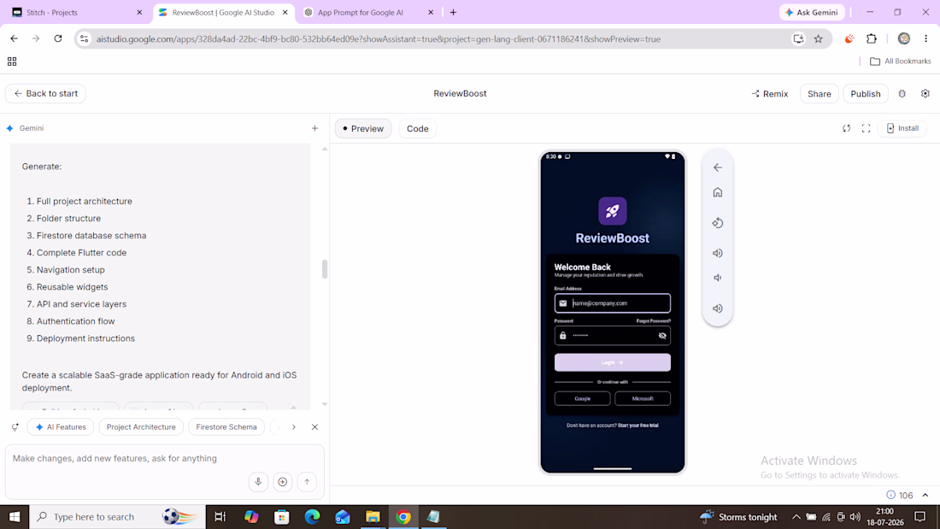The width and height of the screenshot is (940, 529).
Task: Click the Ask Gemini button
Action: point(812,12)
